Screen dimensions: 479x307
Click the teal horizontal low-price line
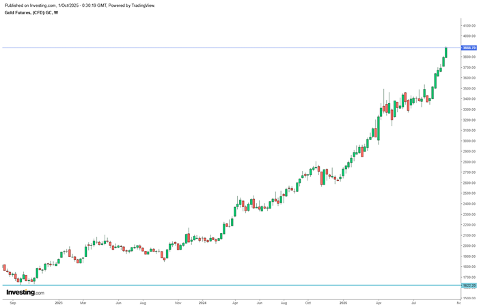click(205, 285)
